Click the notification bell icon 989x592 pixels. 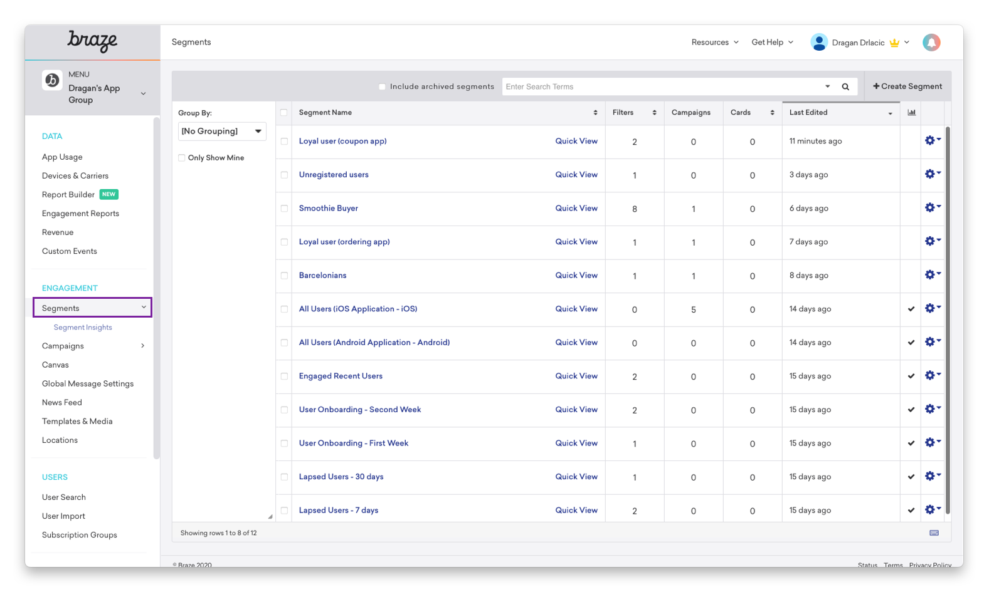tap(931, 43)
